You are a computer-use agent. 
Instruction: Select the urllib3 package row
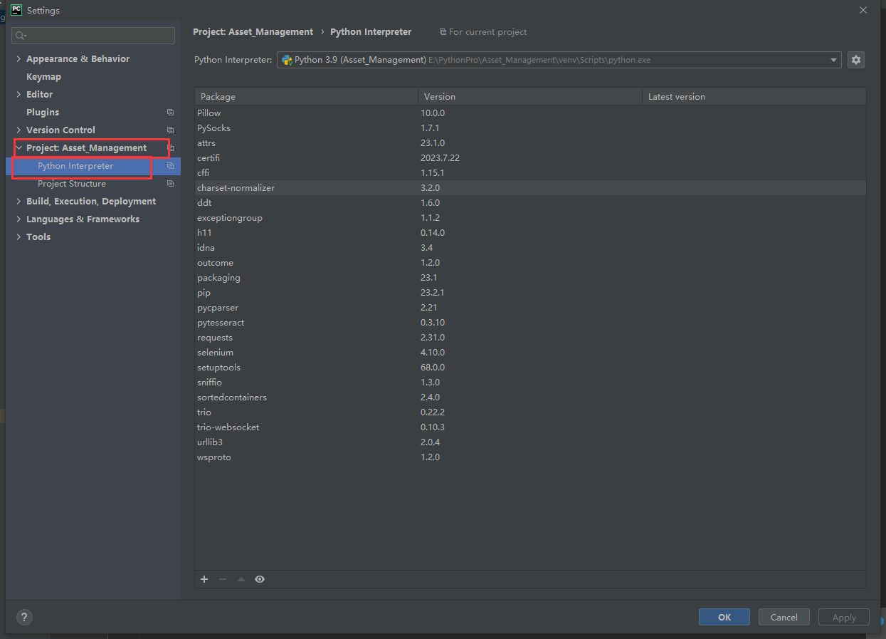coord(530,442)
